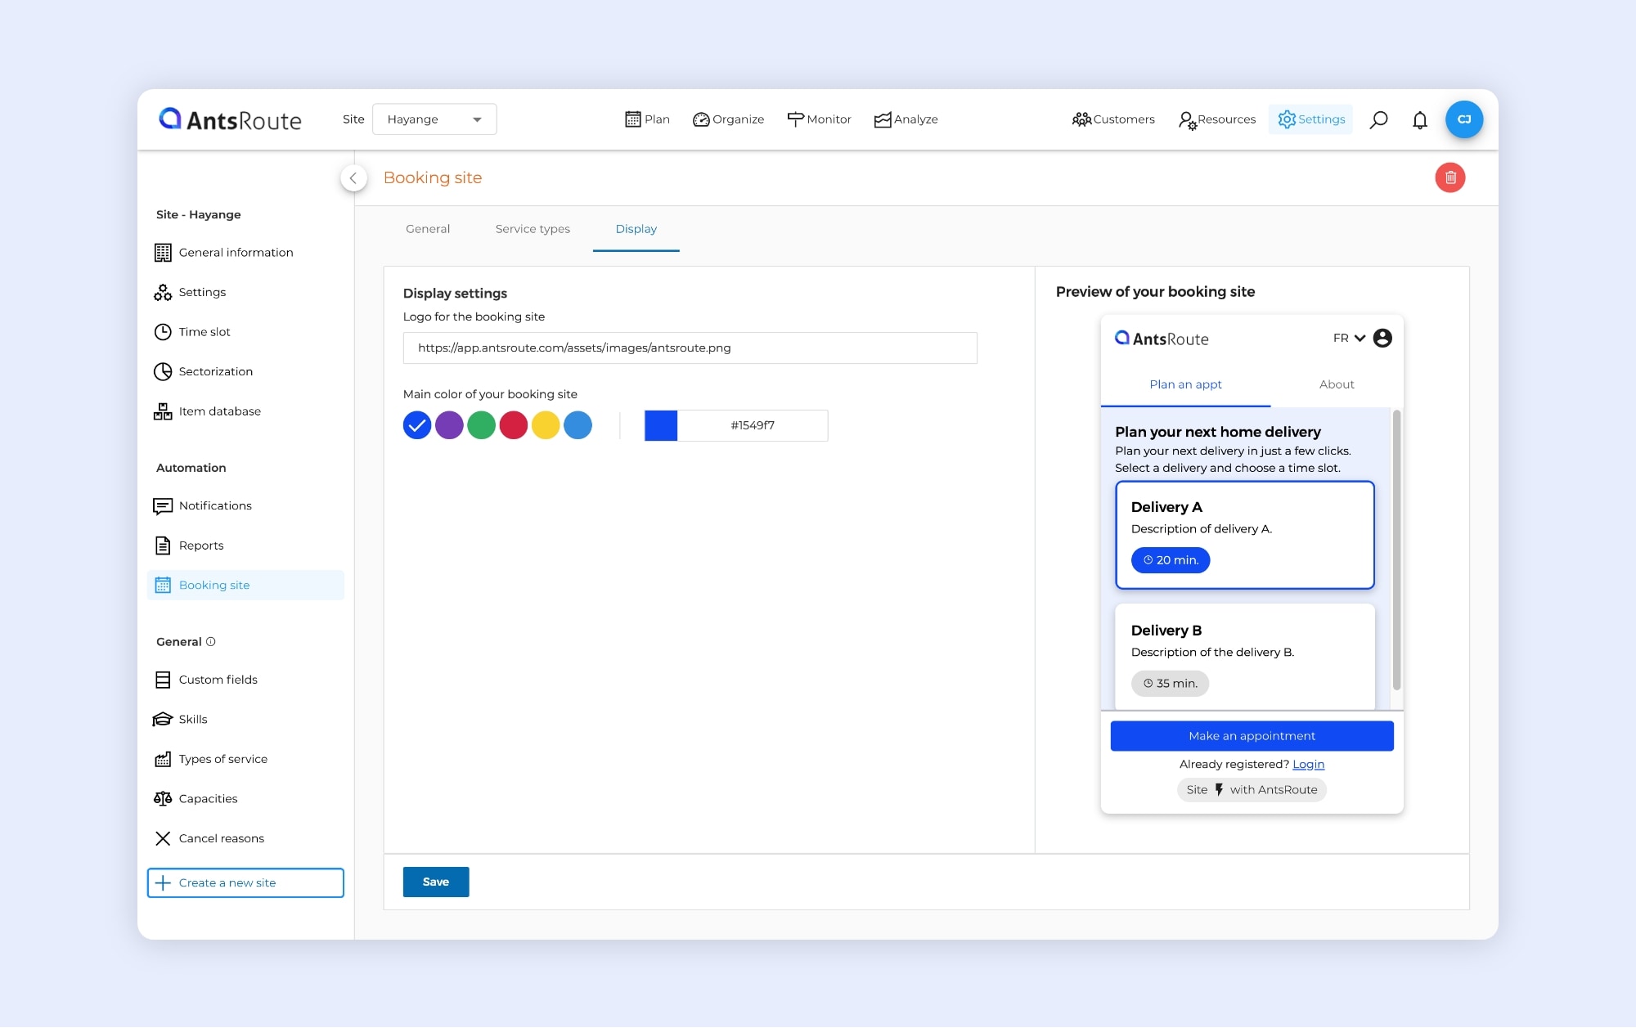Delete the booking site via trash icon
This screenshot has height=1028, width=1636.
(1450, 177)
